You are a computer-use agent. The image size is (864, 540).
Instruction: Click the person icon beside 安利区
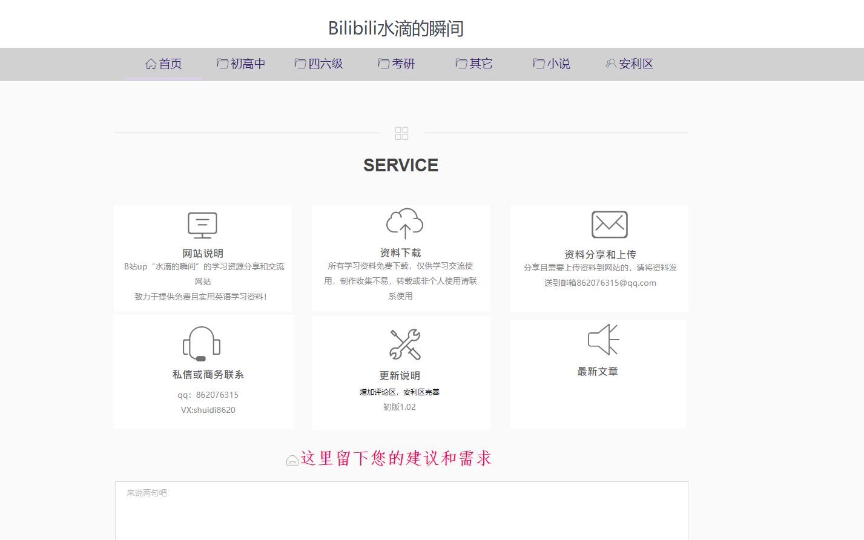pos(611,64)
